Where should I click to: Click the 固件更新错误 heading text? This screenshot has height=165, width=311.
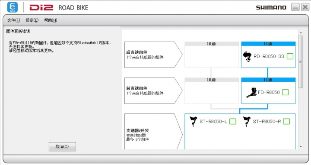click(x=18, y=32)
